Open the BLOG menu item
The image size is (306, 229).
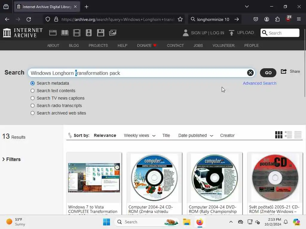(74, 45)
